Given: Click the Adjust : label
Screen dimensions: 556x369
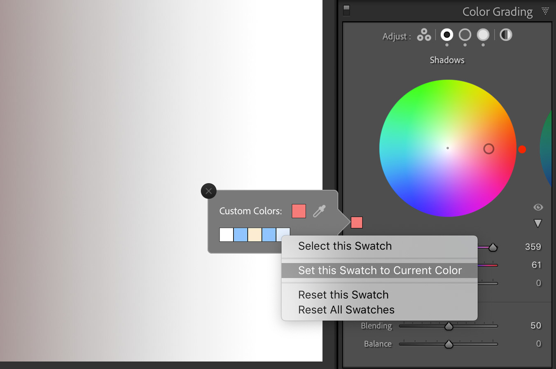Looking at the screenshot, I should (397, 37).
